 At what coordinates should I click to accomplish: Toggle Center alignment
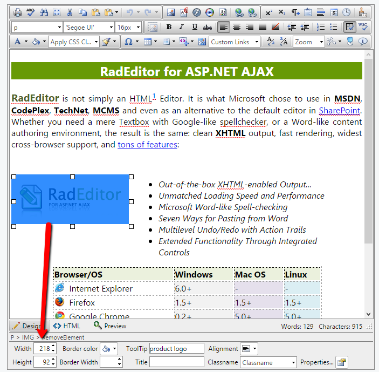coord(237,28)
